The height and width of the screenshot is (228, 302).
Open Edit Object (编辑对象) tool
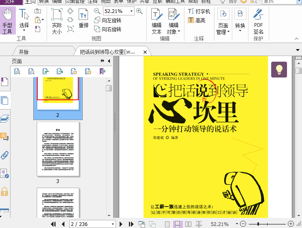(173, 21)
